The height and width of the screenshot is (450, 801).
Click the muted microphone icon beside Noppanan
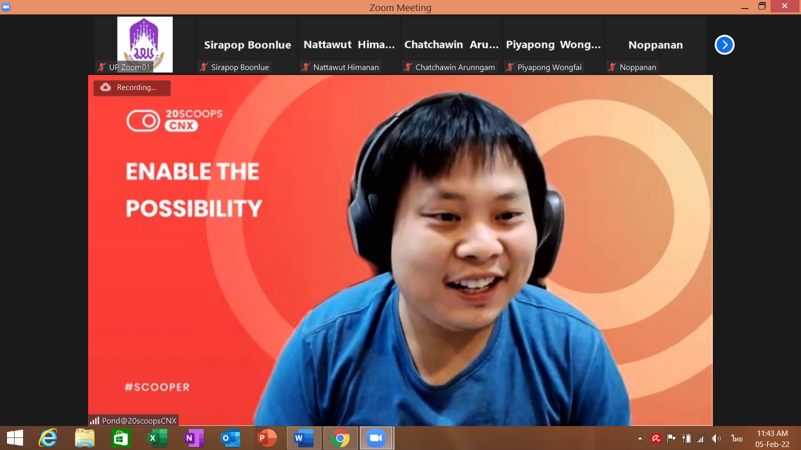tap(612, 67)
